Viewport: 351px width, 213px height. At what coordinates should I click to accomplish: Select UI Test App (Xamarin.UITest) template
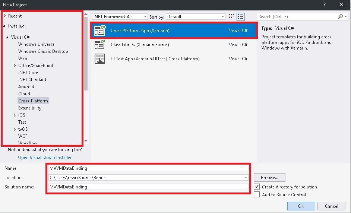[174, 59]
